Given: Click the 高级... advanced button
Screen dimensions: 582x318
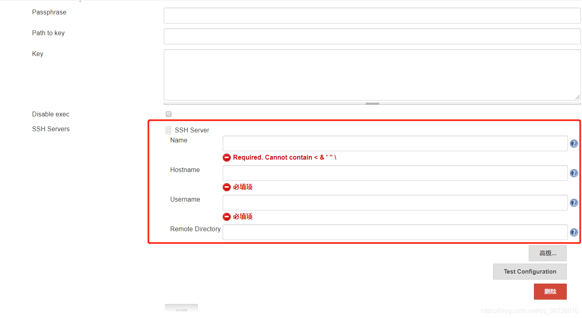Looking at the screenshot, I should coord(547,253).
